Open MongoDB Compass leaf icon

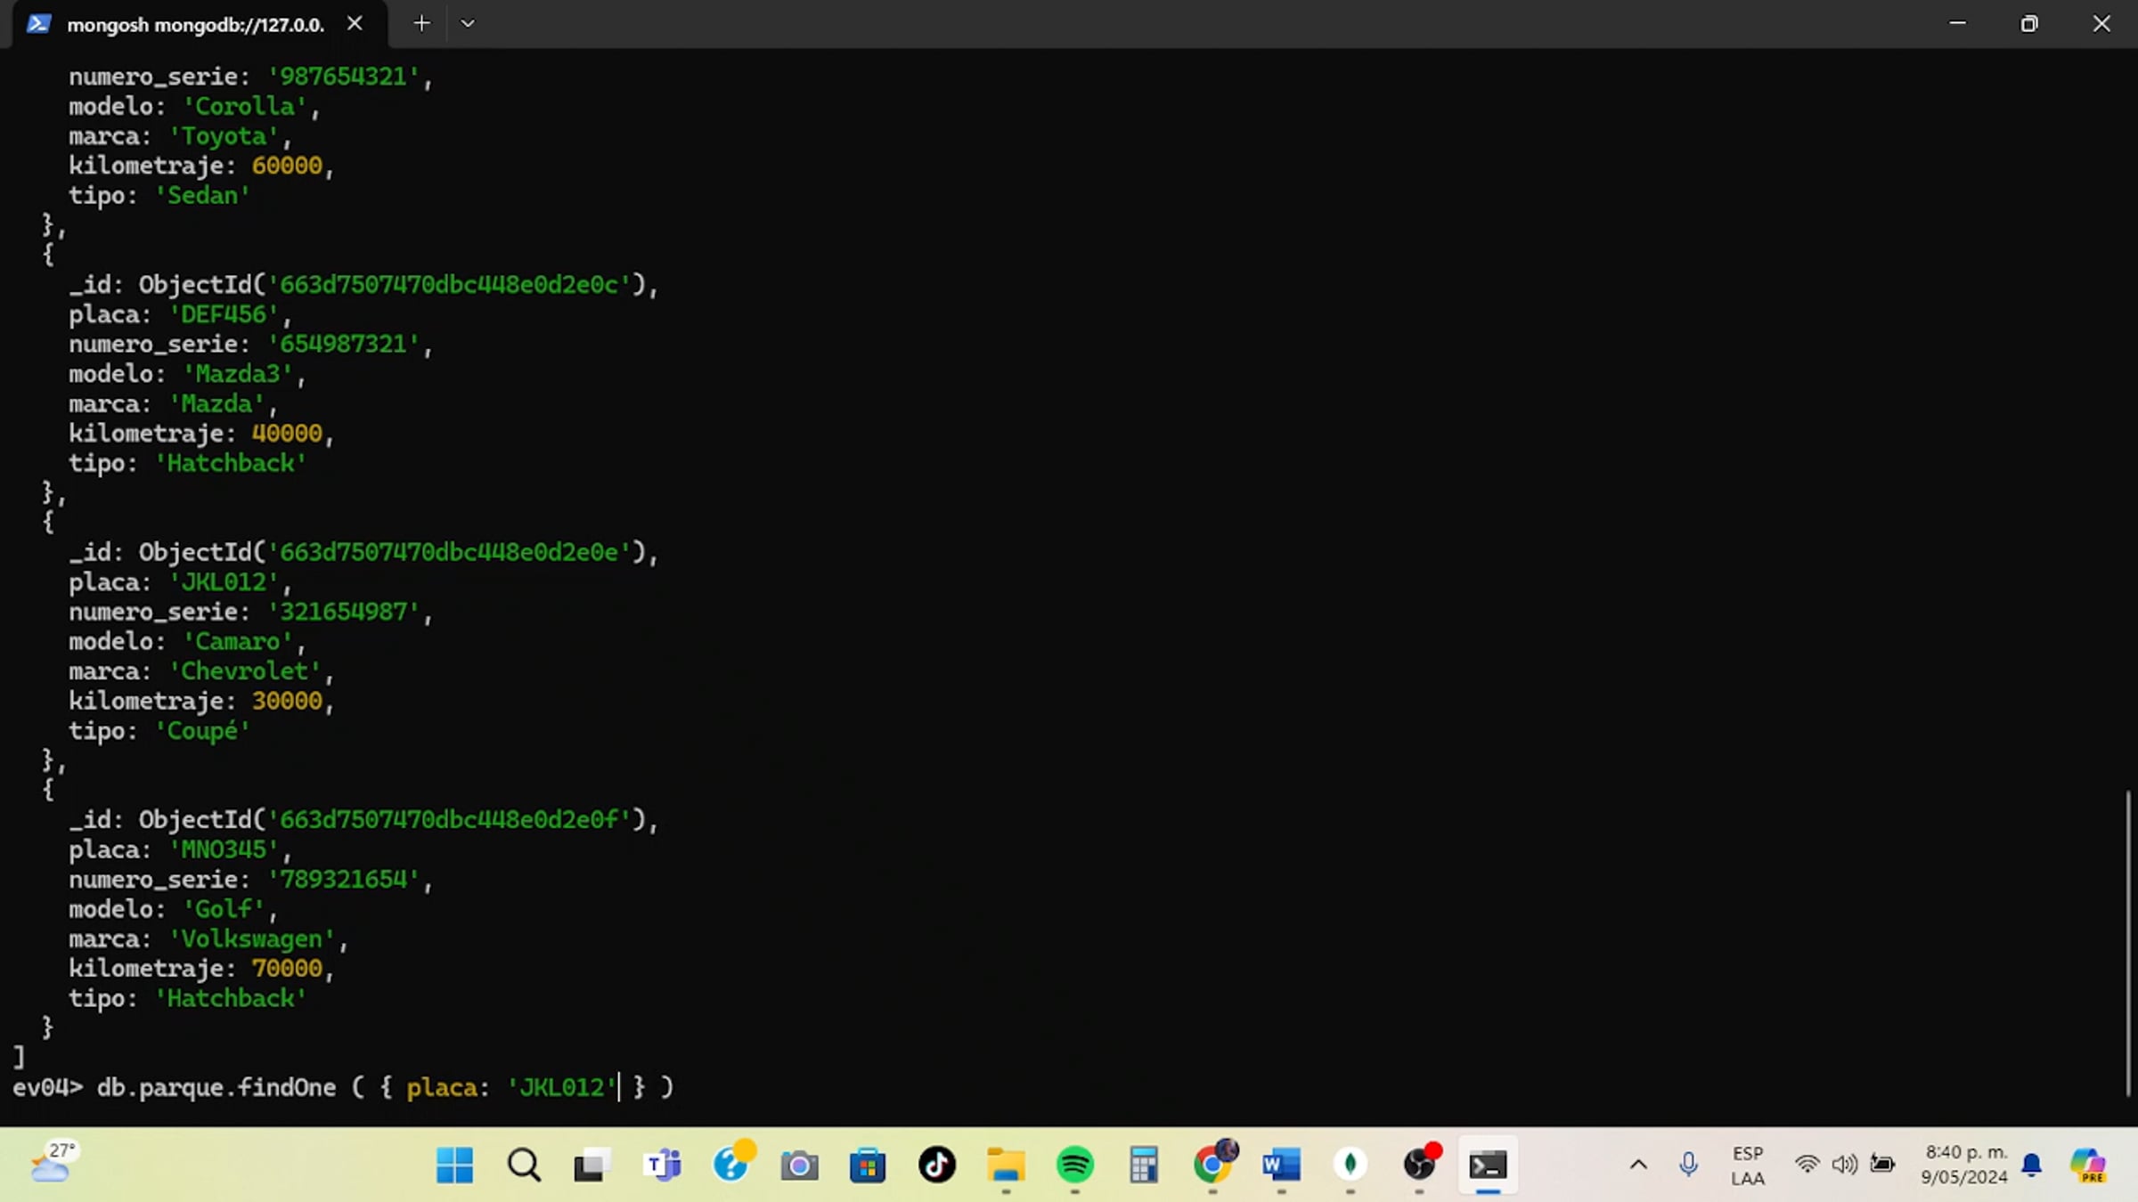coord(1351,1165)
